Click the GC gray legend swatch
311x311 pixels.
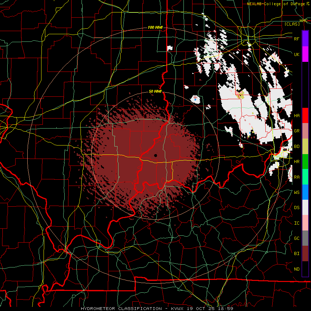coord(305,238)
